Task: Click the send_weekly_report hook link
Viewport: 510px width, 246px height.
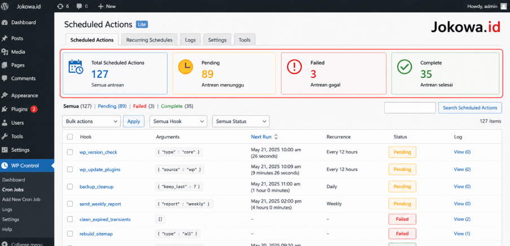Action: [100, 204]
